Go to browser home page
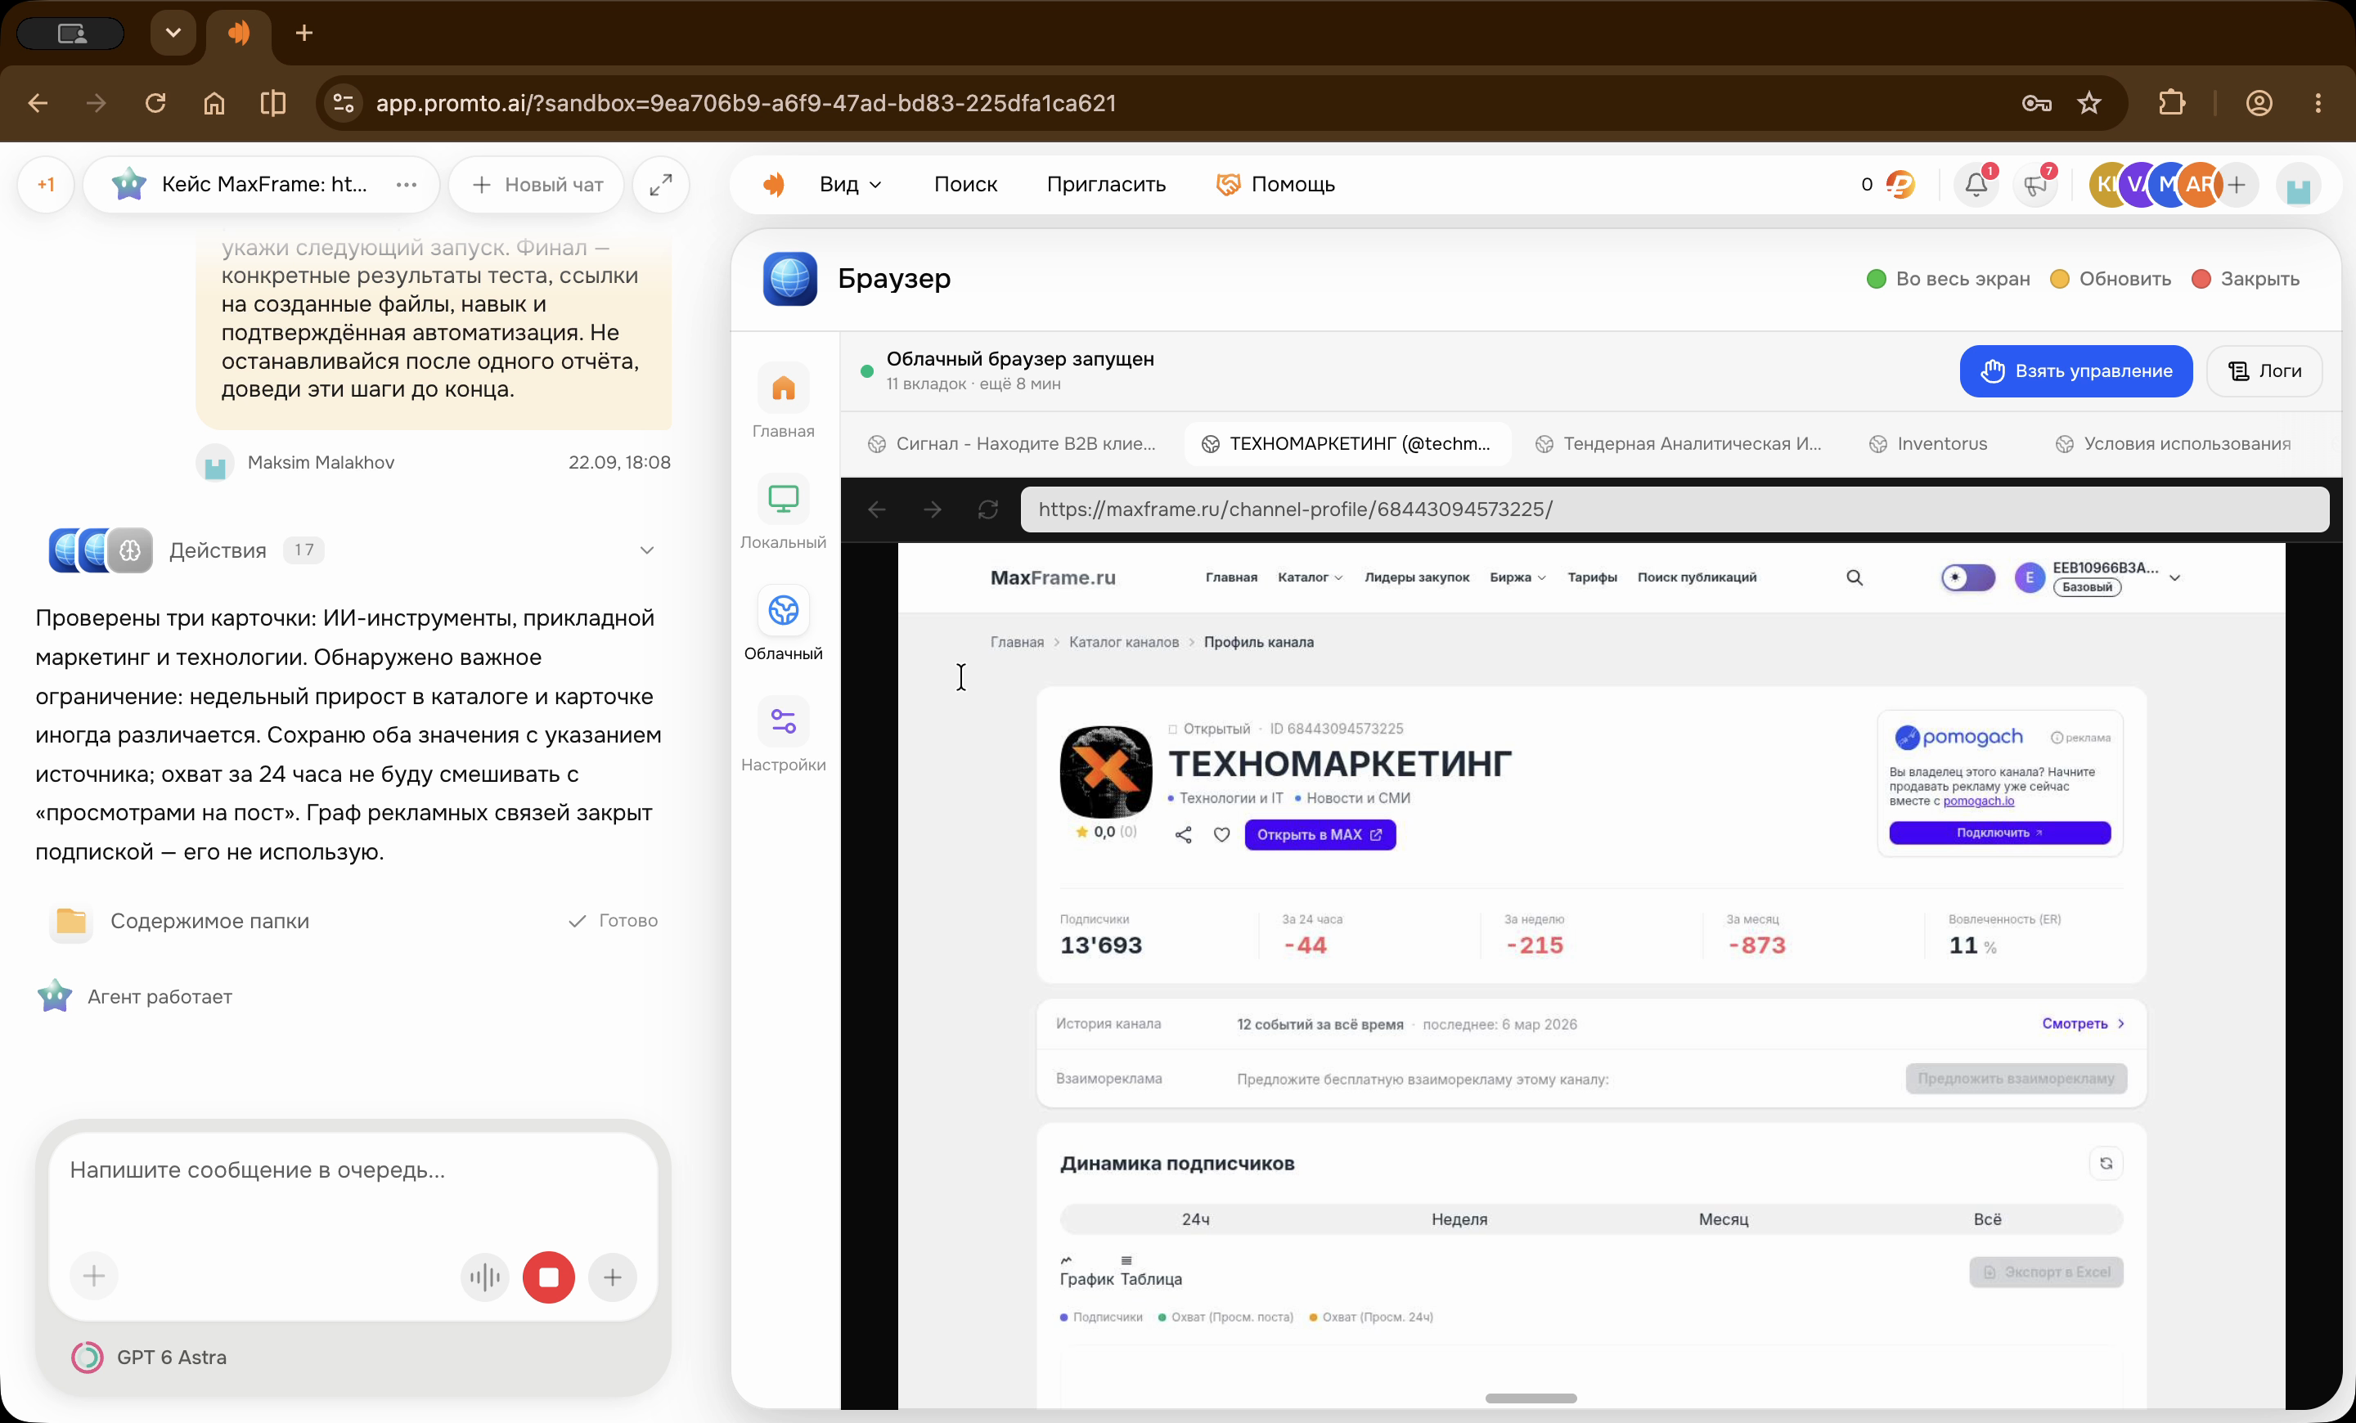The height and width of the screenshot is (1423, 2356). [214, 103]
